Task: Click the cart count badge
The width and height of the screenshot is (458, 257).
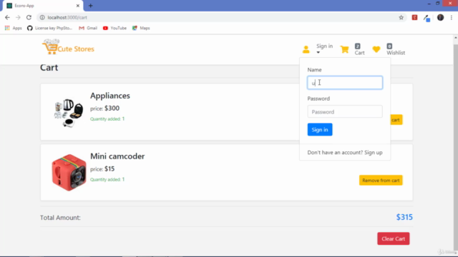Action: [x=358, y=46]
